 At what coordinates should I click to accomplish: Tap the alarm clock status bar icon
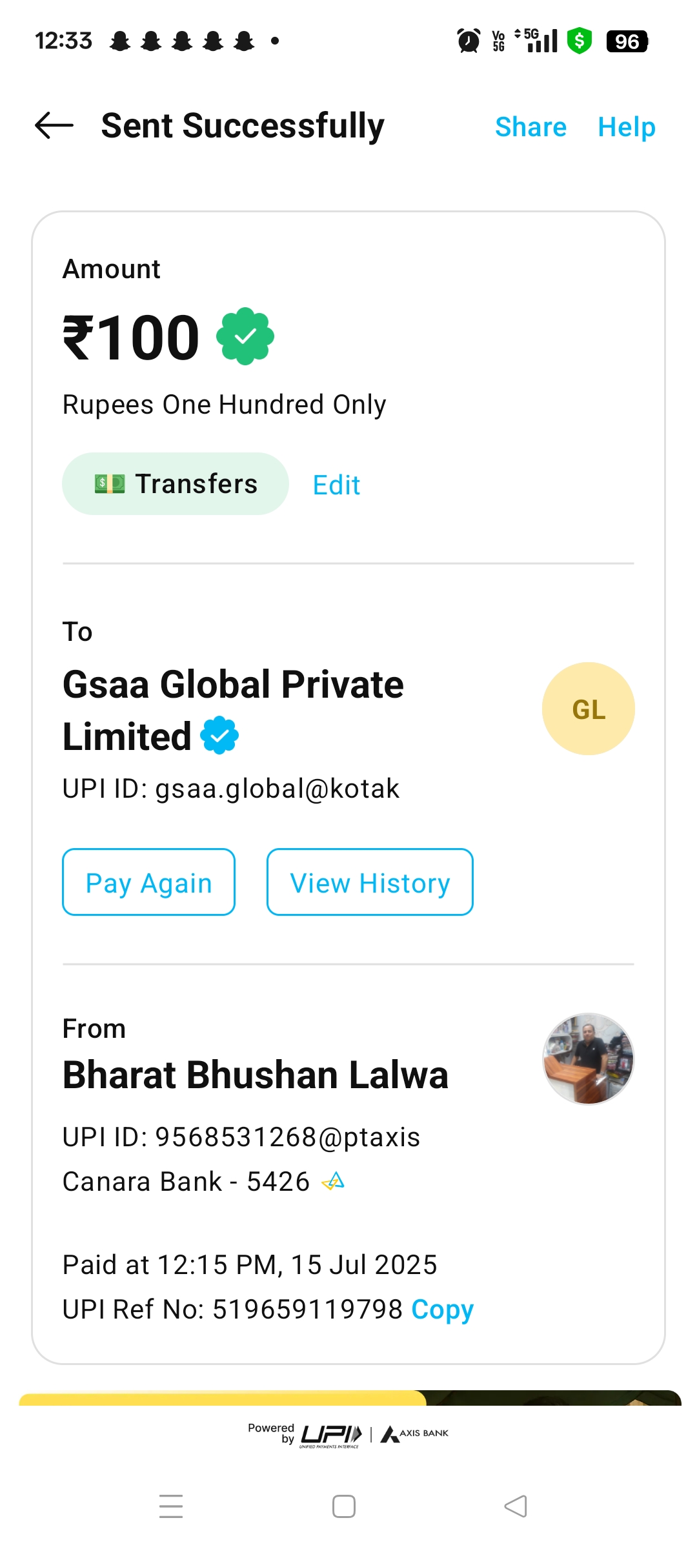click(469, 41)
